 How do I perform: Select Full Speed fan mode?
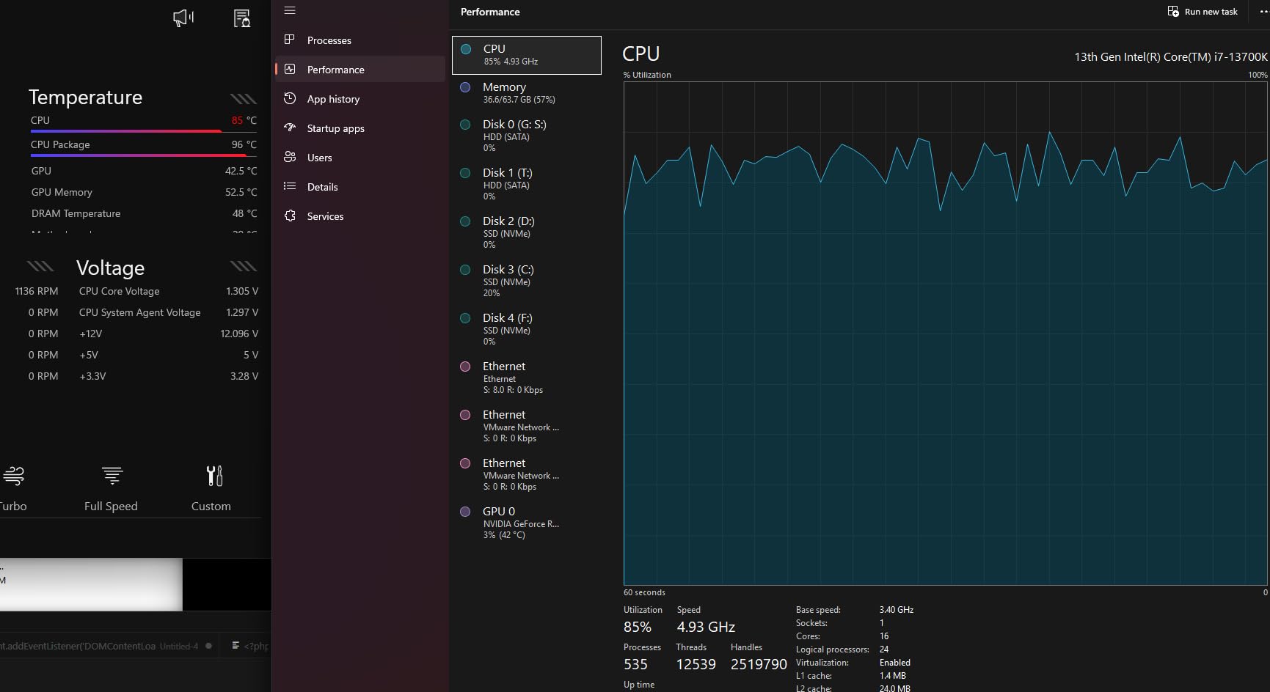pyautogui.click(x=111, y=488)
